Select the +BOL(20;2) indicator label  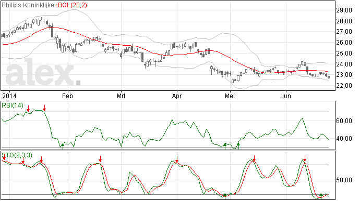click(x=71, y=5)
